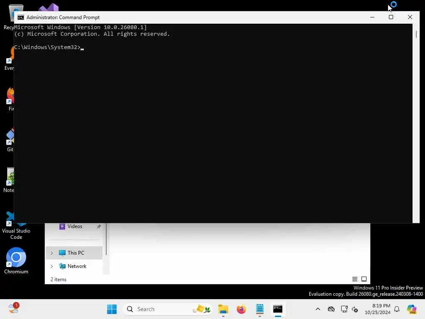Select Network in navigation pane
Image resolution: width=425 pixels, height=319 pixels.
tap(74, 266)
